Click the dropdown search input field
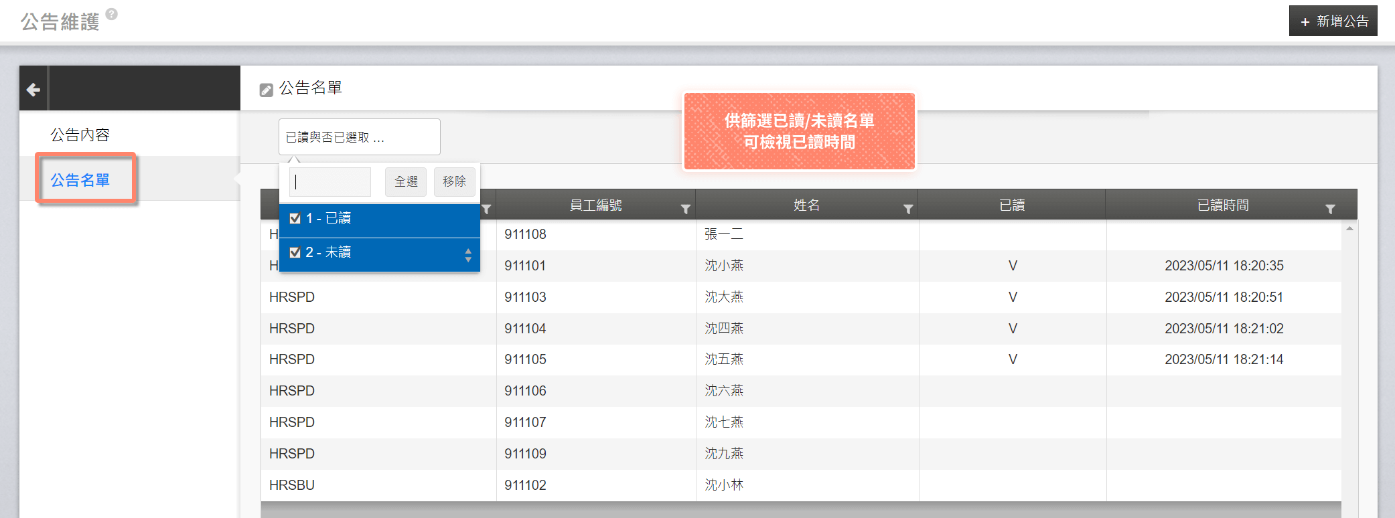The height and width of the screenshot is (518, 1395). [330, 181]
